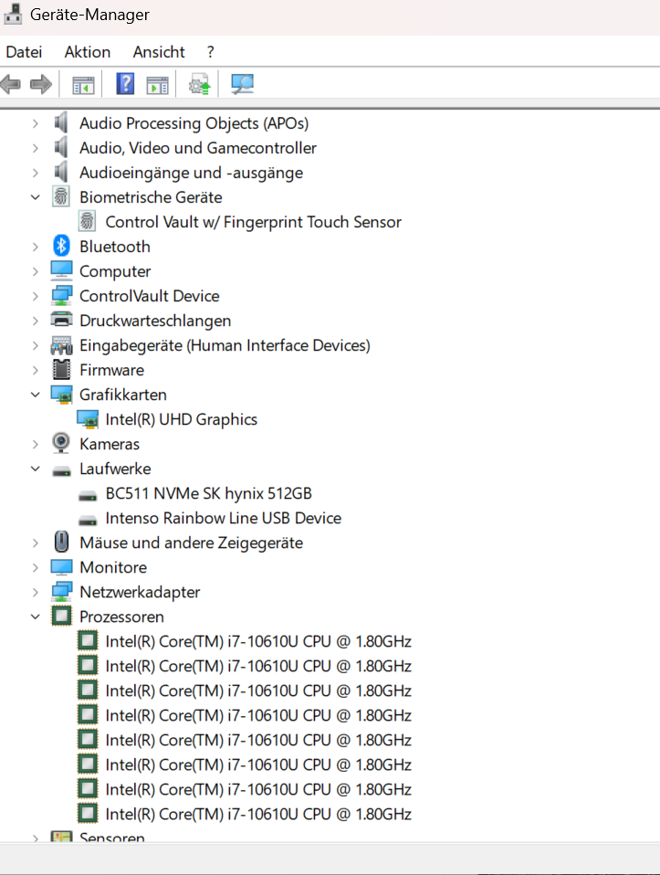Image resolution: width=660 pixels, height=875 pixels.
Task: Open the ? help menu
Action: [x=210, y=52]
